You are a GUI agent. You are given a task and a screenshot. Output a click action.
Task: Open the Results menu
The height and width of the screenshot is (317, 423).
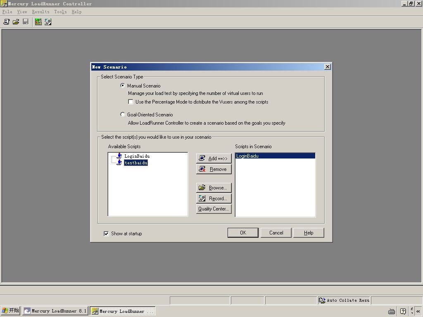pyautogui.click(x=41, y=12)
